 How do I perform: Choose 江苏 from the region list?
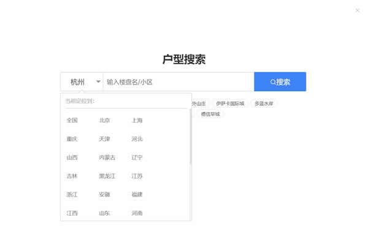click(137, 176)
